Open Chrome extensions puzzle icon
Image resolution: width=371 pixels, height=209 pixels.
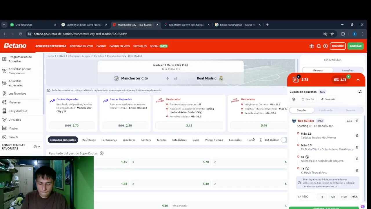tap(343, 34)
